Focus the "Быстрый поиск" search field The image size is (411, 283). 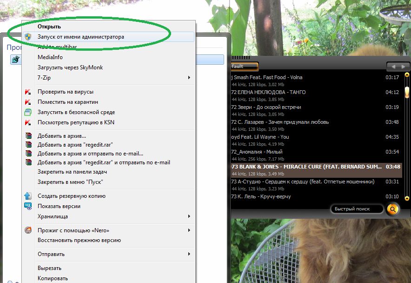[x=357, y=209]
